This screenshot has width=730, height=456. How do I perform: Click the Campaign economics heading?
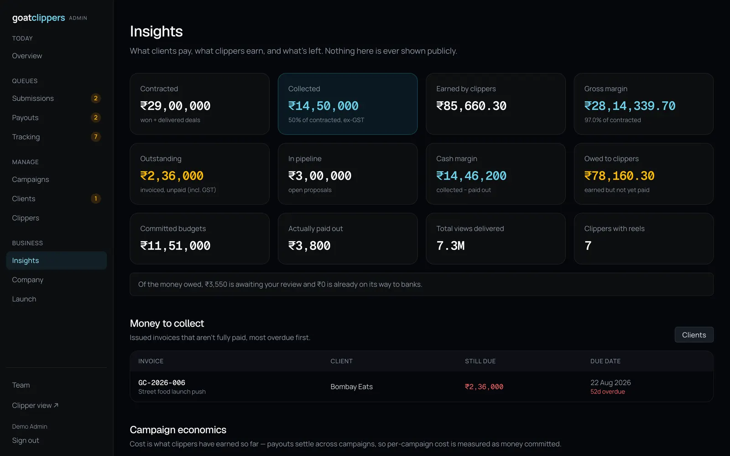[178, 430]
